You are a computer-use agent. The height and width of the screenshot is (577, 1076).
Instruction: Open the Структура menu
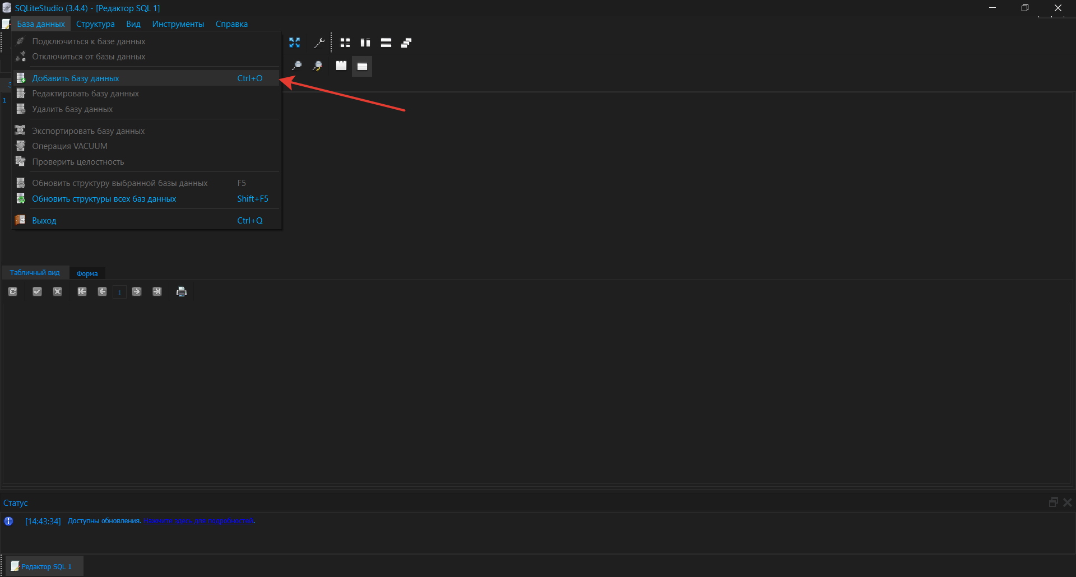[95, 24]
